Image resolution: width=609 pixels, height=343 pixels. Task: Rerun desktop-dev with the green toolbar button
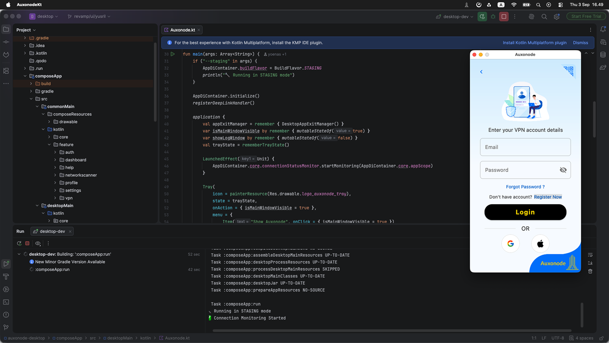pos(482,16)
